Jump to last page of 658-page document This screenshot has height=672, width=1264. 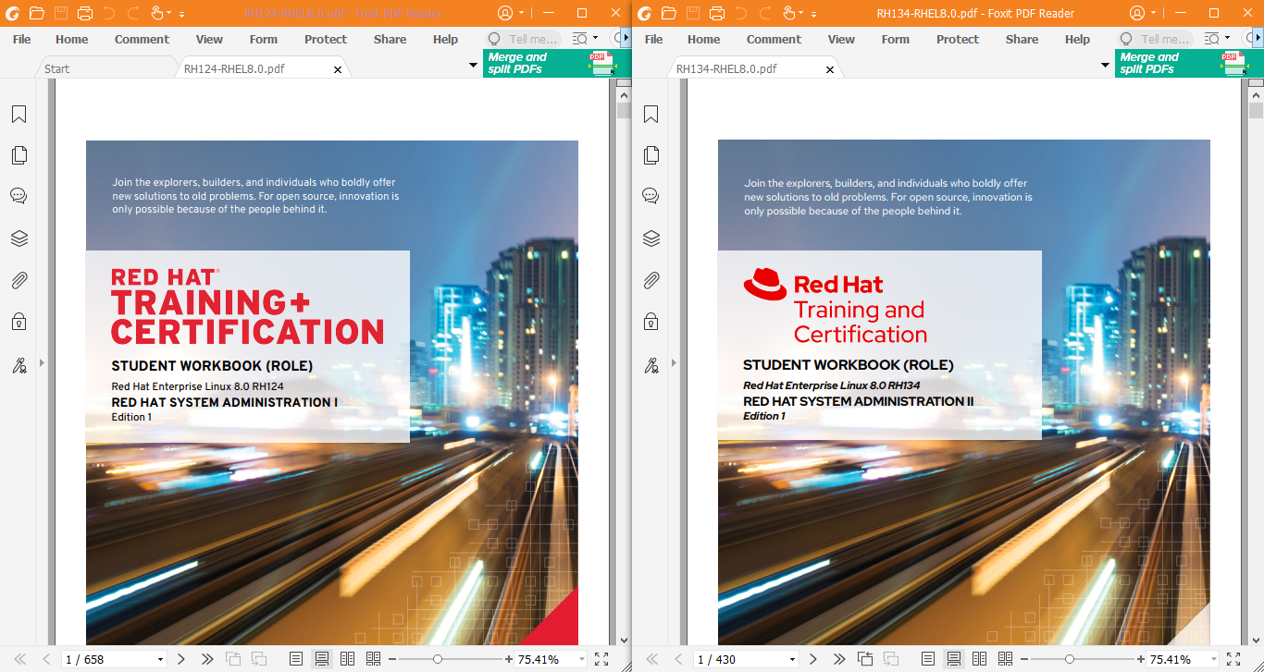207,659
